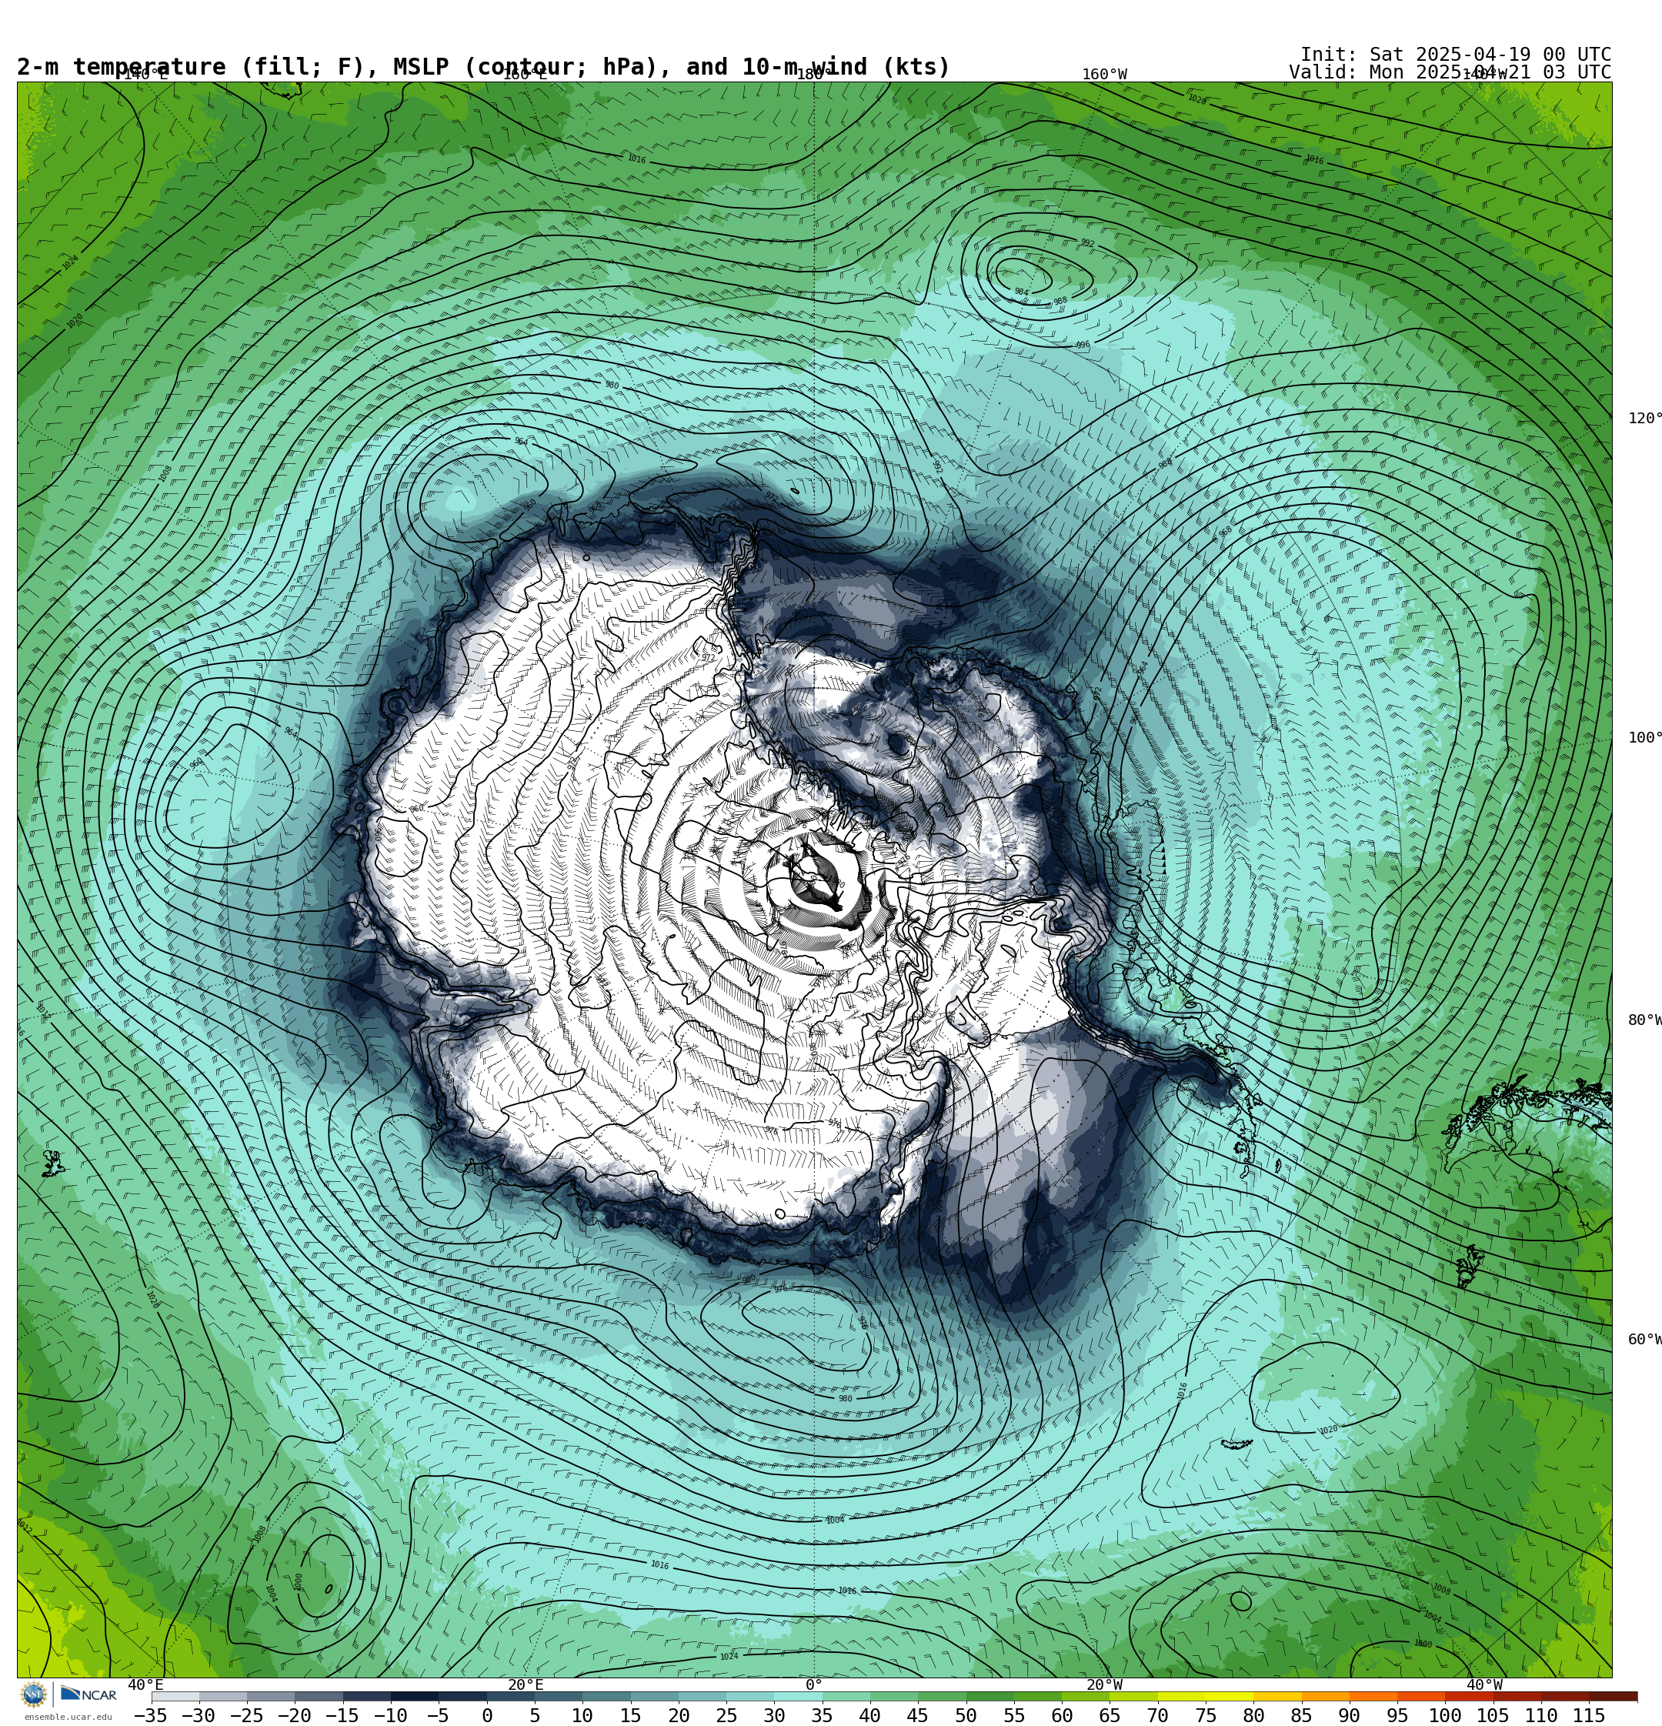1662x1726 pixels.
Task: Pick the colorbar swatch between 30 and 35
Action: tap(797, 1696)
